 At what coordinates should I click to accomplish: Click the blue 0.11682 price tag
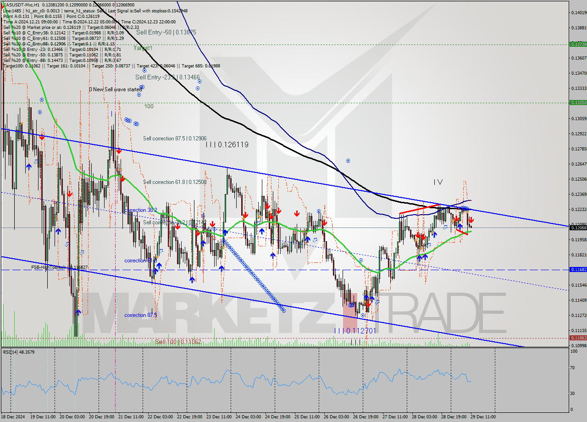pyautogui.click(x=577, y=270)
